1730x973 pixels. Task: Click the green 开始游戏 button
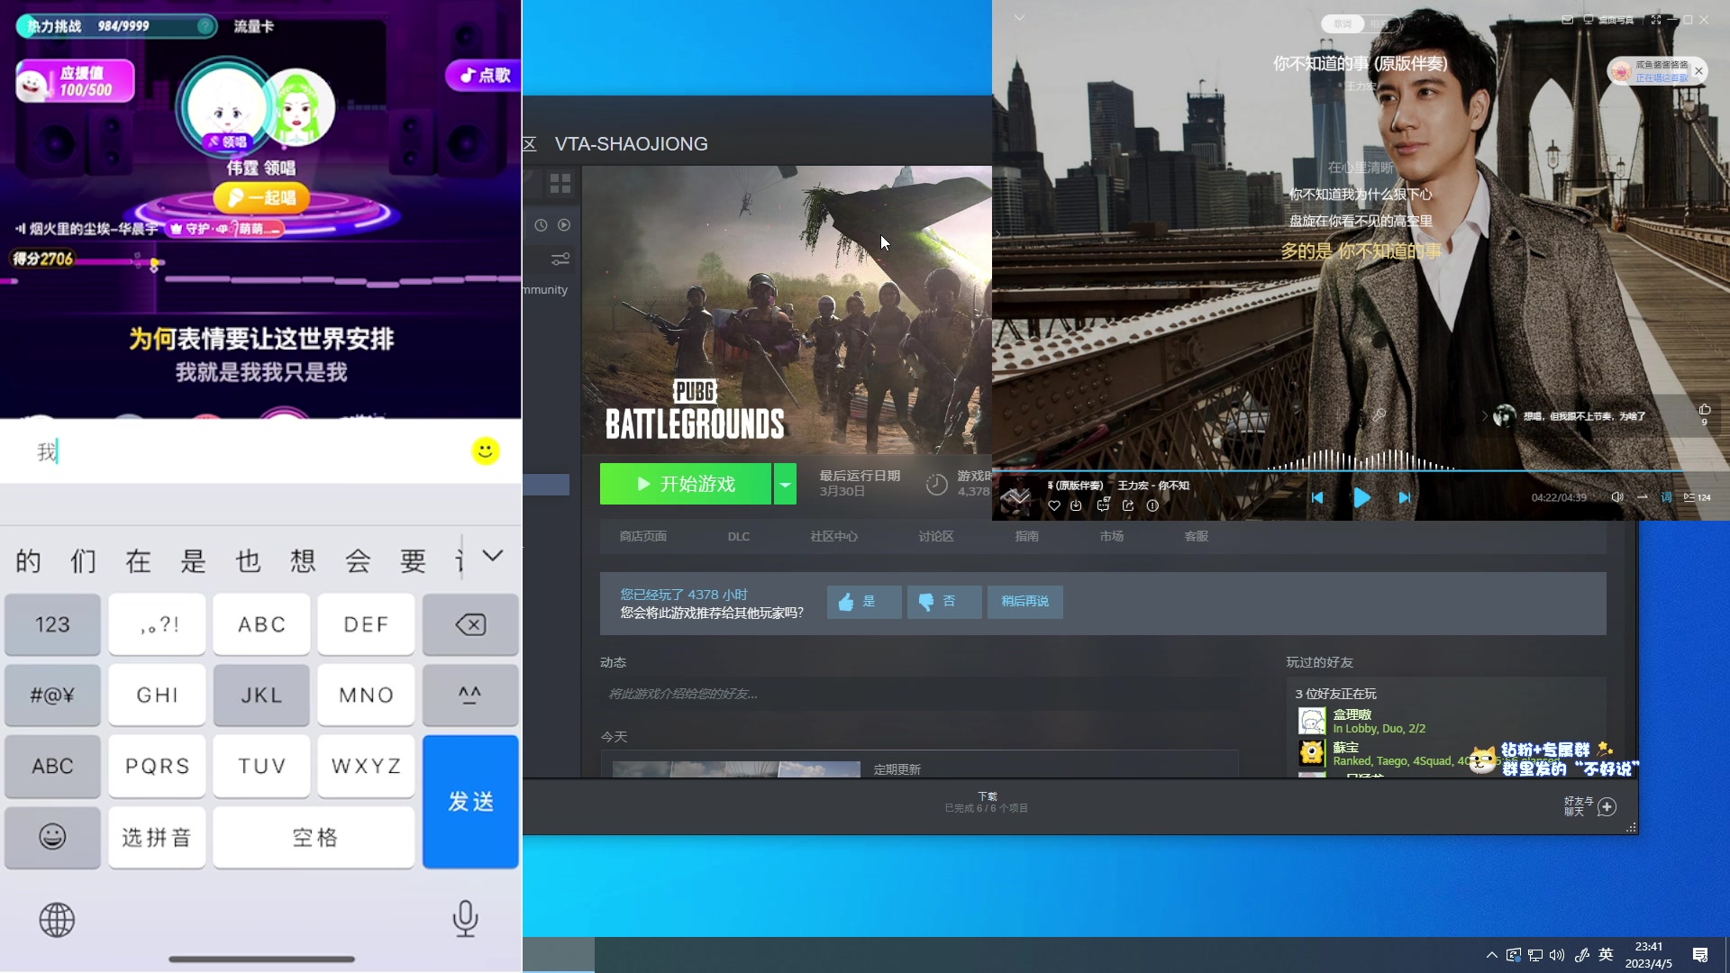686,484
